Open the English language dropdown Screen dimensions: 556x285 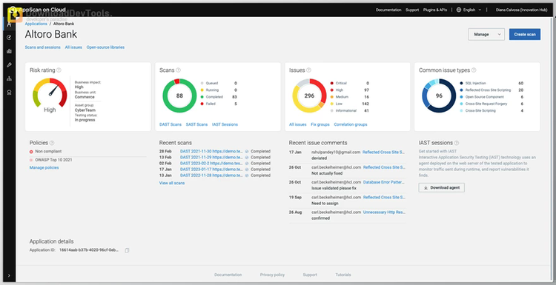tap(469, 10)
